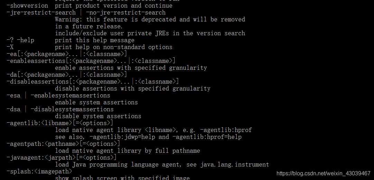
Task: Click '-no-jre-restrict-search' option text
Action: [x=126, y=12]
